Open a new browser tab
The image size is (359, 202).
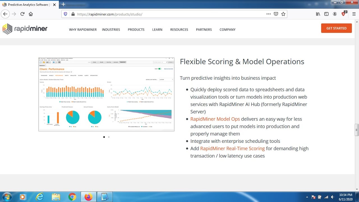tap(63, 4)
